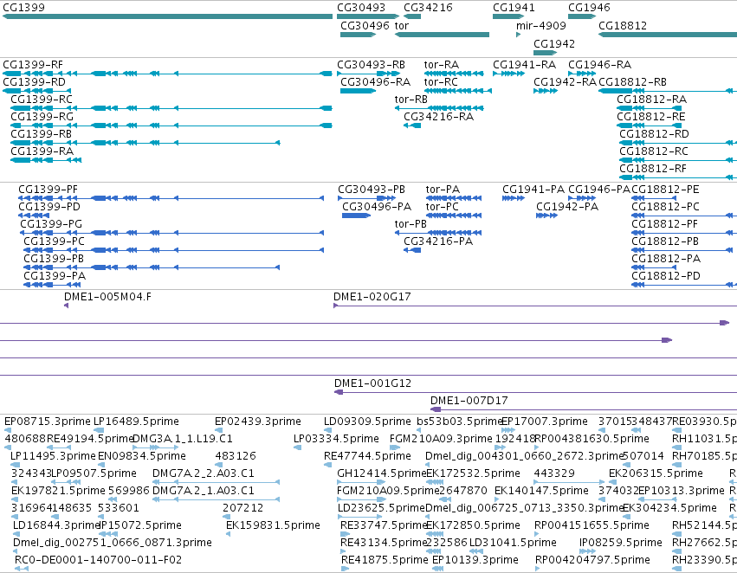The height and width of the screenshot is (573, 737).
Task: Click the CG34216 gene label
Action: coord(428,8)
